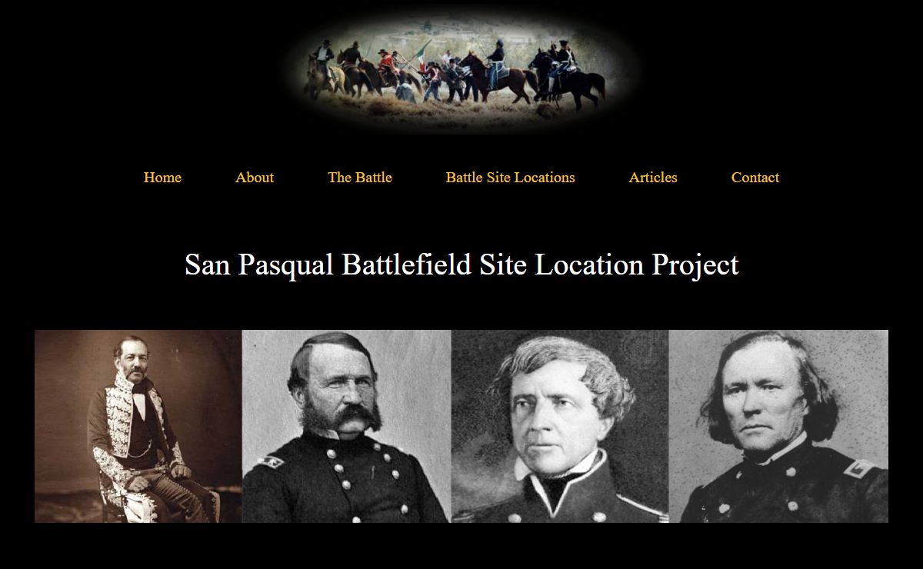Click the word Project in the heading

tap(695, 265)
